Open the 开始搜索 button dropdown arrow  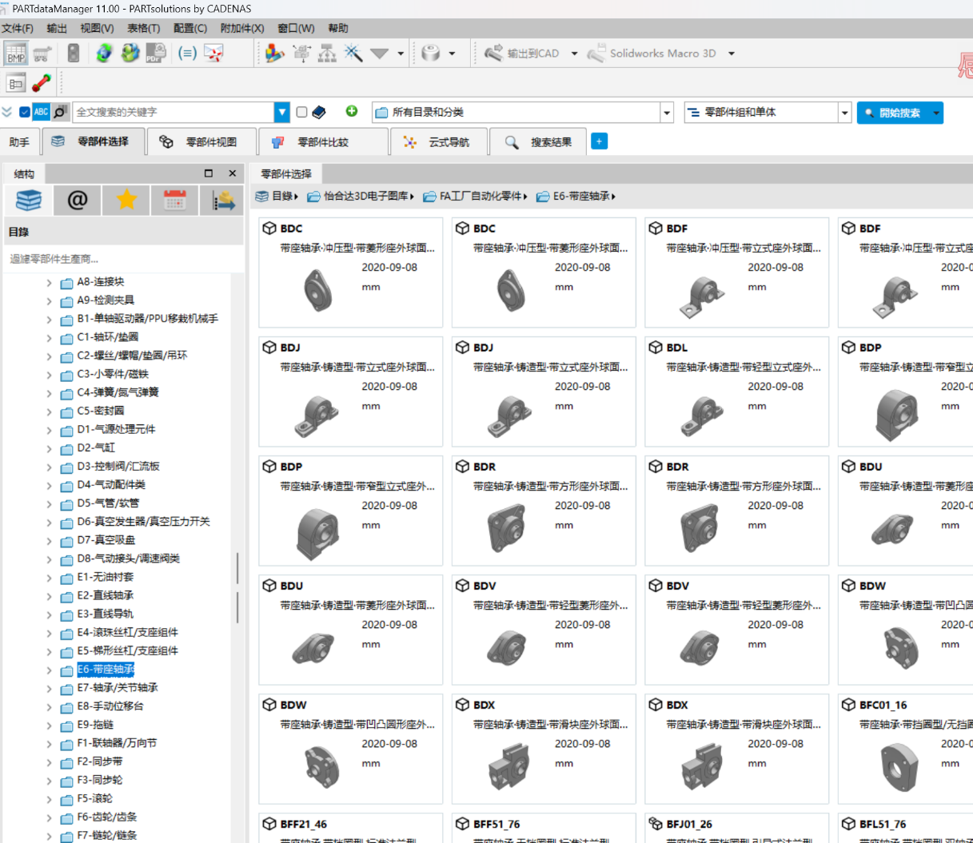936,113
